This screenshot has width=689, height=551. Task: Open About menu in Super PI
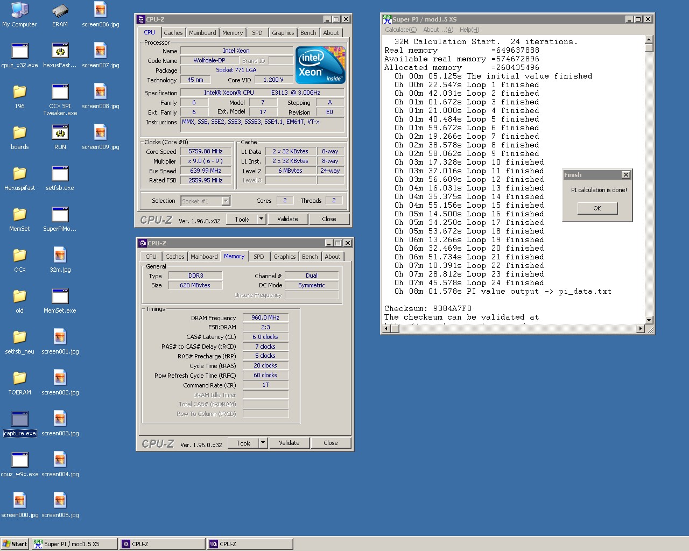coord(438,30)
